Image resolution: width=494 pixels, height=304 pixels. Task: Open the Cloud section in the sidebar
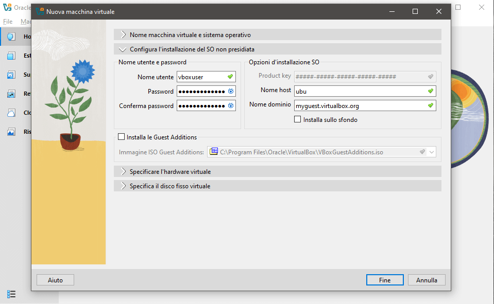tap(11, 112)
